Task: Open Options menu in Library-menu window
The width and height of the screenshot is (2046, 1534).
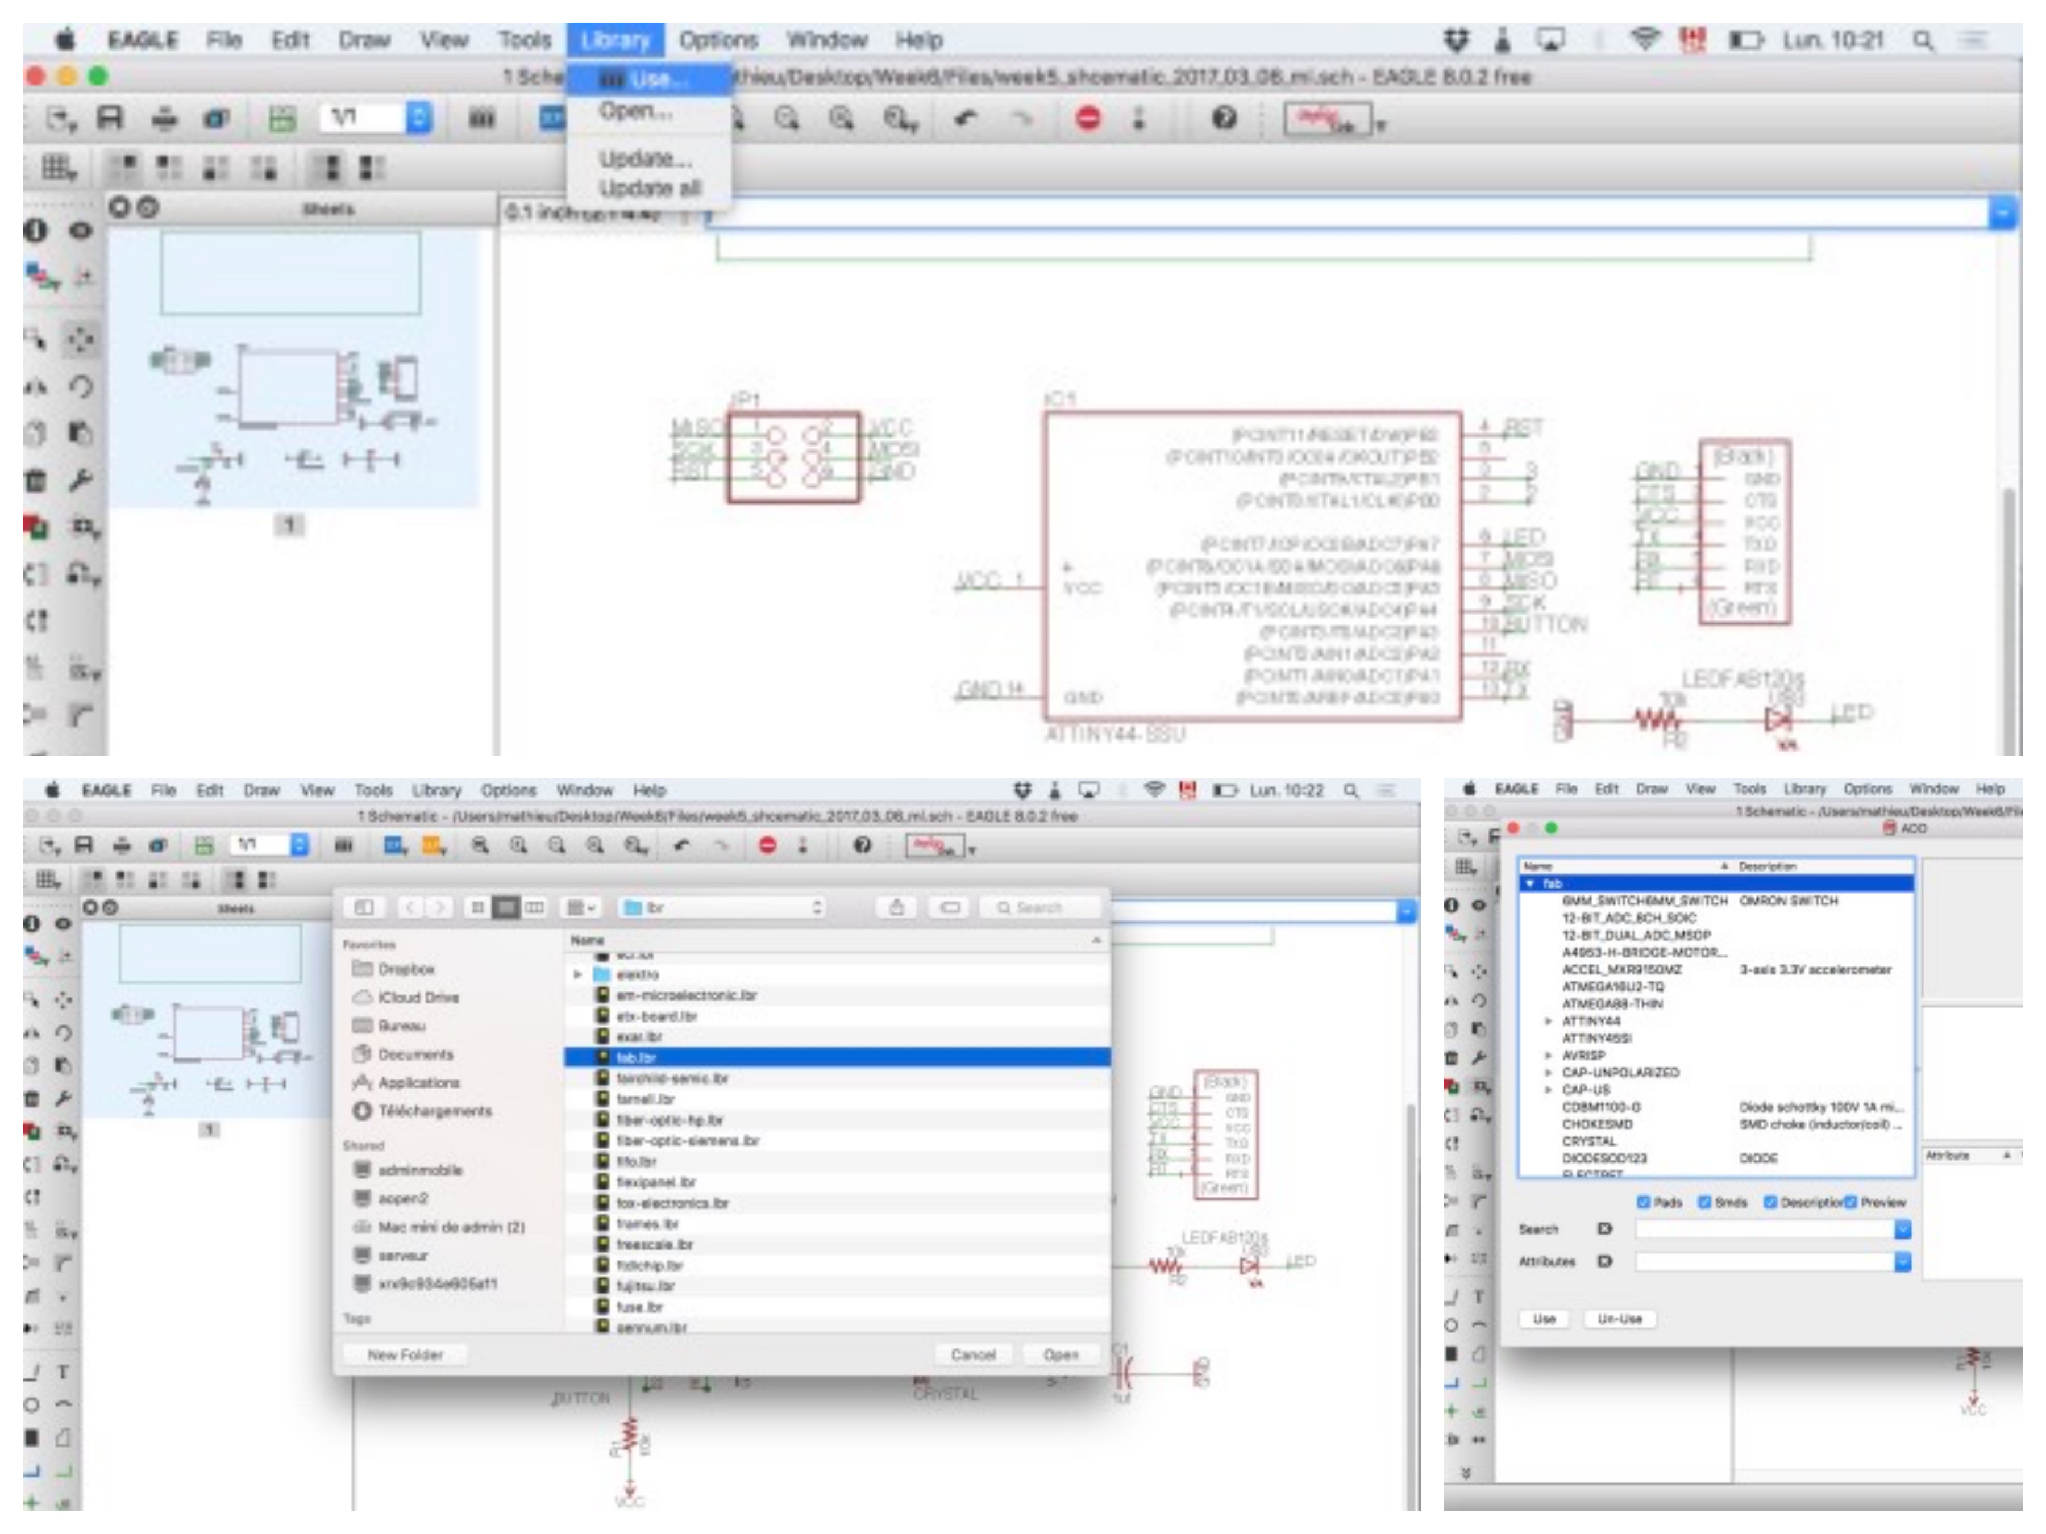Action: 719,41
